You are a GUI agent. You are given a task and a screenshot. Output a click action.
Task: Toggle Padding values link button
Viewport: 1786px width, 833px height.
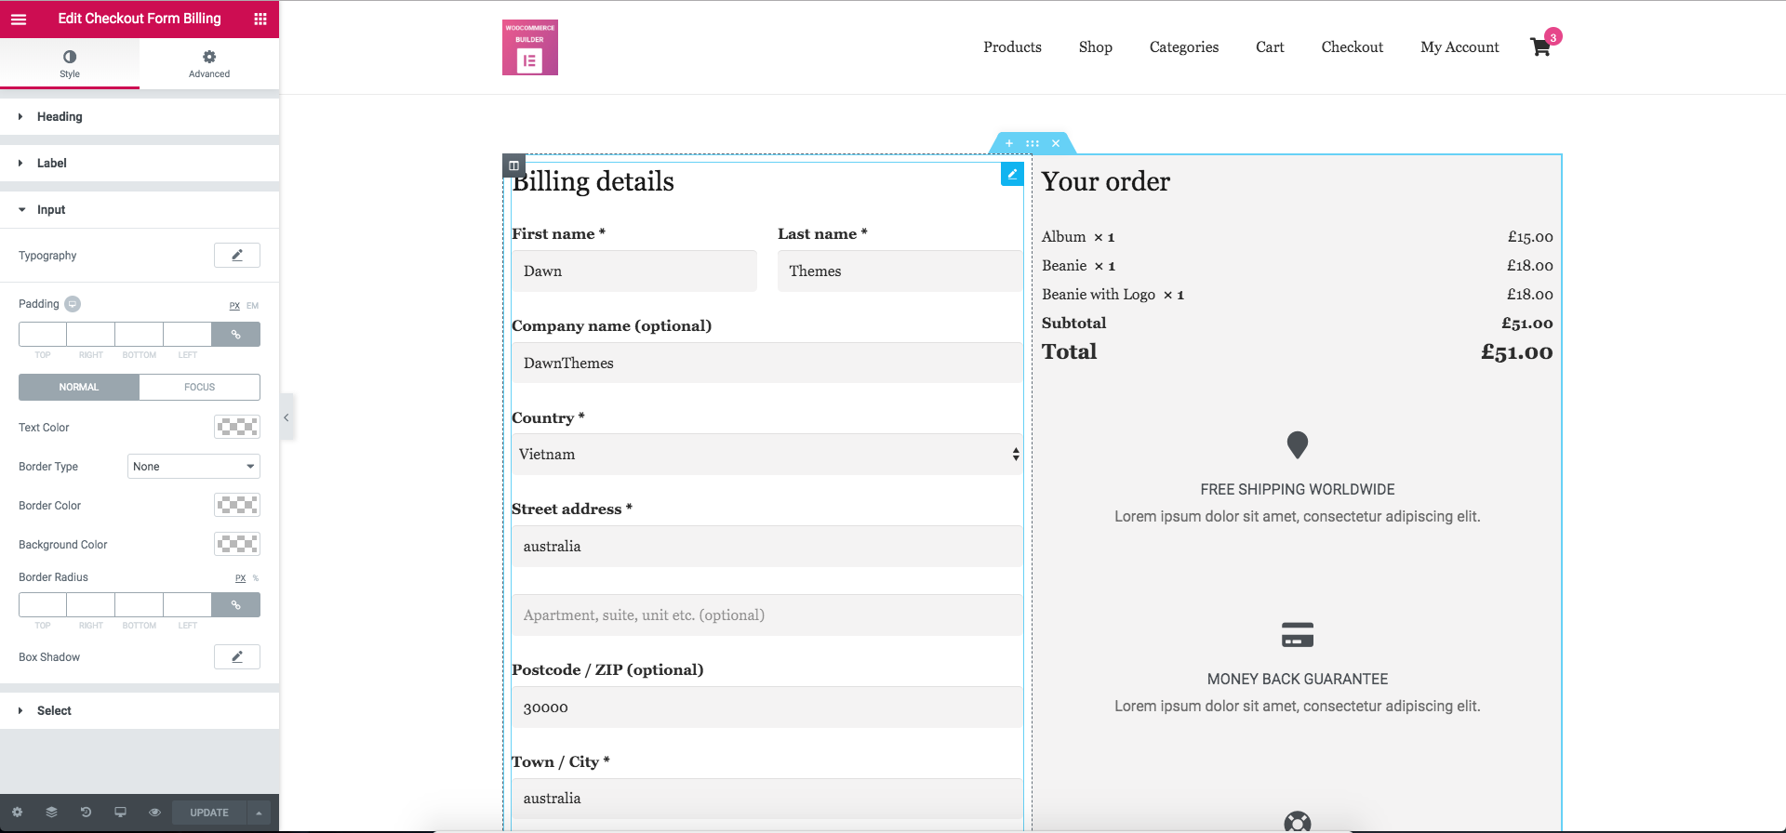click(x=236, y=334)
